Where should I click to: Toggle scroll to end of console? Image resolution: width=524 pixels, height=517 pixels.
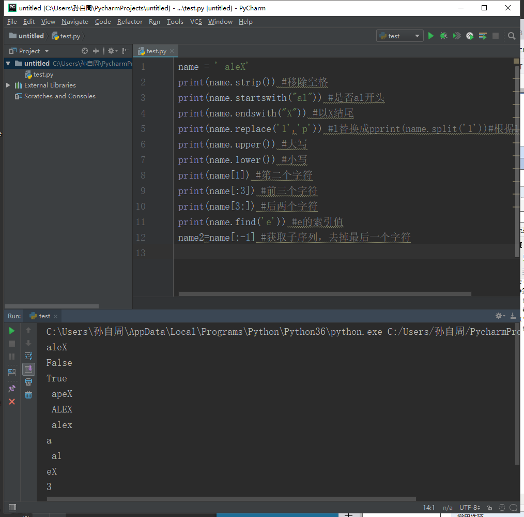click(28, 369)
